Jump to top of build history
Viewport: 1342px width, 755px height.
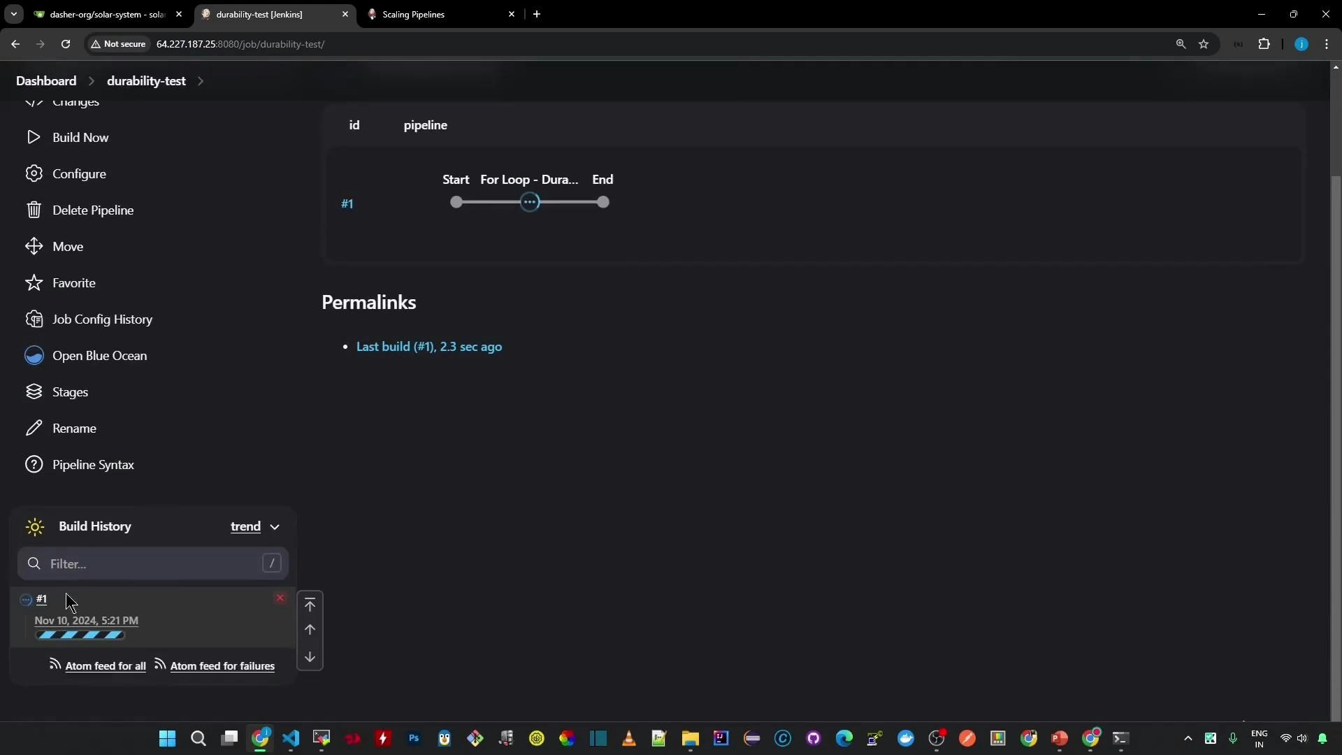[310, 605]
